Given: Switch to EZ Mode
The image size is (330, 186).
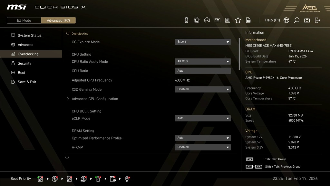Looking at the screenshot, I should (x=24, y=20).
